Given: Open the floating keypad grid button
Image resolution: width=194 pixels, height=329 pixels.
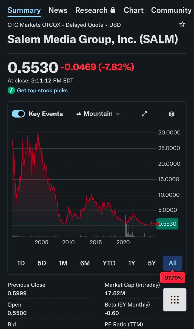Looking at the screenshot, I should tap(175, 300).
